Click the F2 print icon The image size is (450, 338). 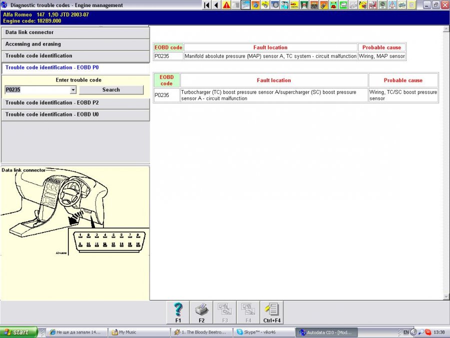tap(201, 311)
